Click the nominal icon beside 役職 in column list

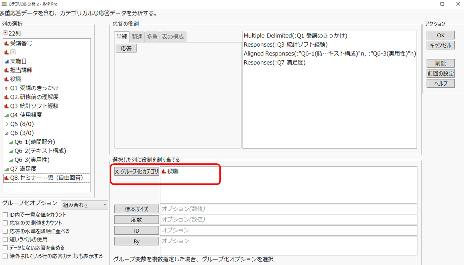[x=6, y=79]
